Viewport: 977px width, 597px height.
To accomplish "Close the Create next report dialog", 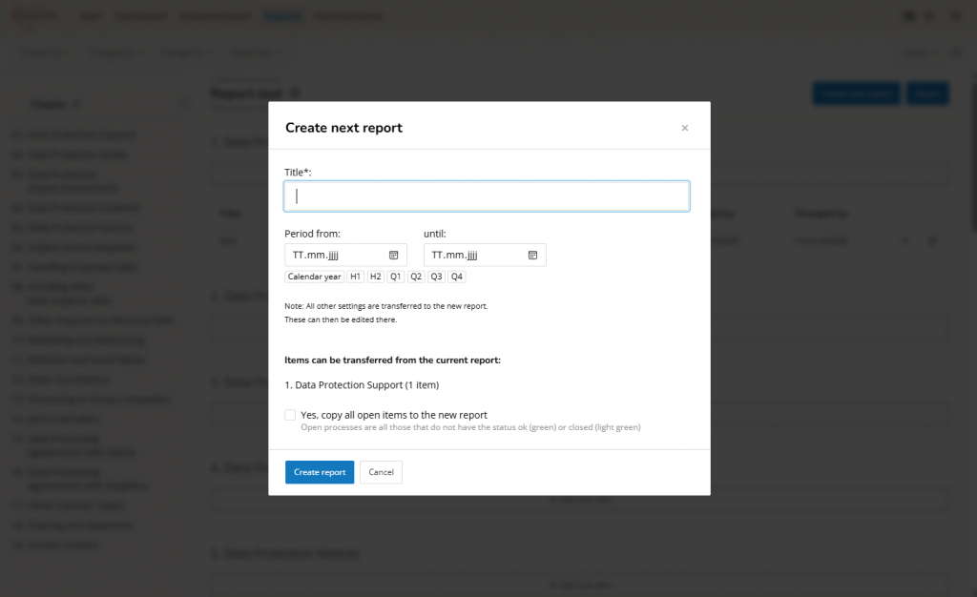I will [684, 127].
